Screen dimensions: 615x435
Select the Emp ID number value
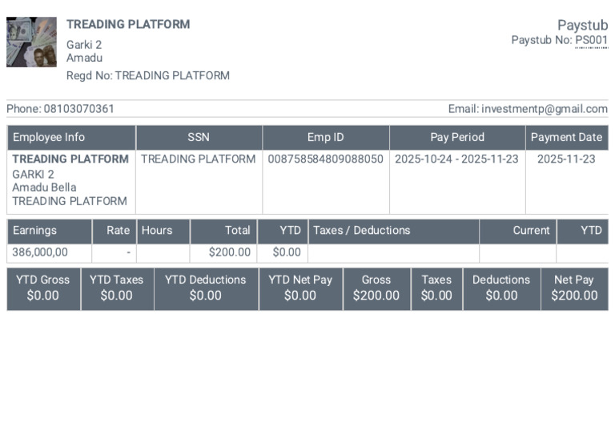click(x=326, y=159)
